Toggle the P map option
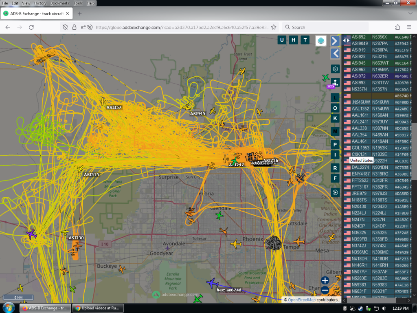 pos(335,145)
